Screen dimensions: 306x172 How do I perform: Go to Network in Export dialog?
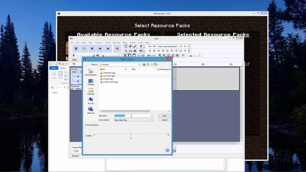point(91,110)
